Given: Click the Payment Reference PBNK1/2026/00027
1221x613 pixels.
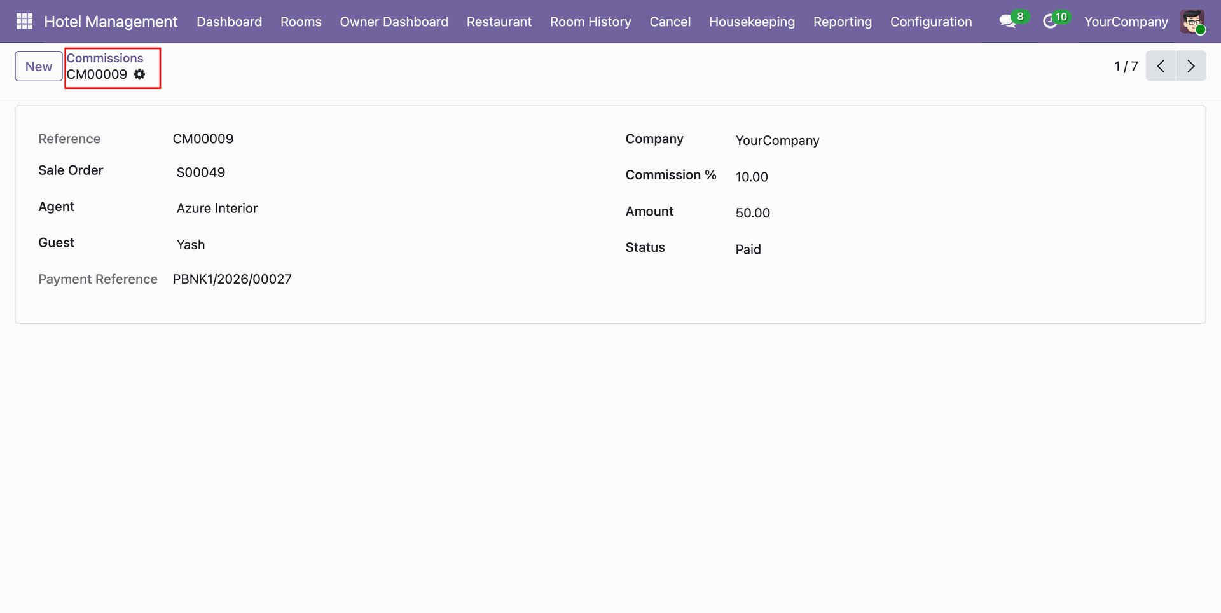Looking at the screenshot, I should coord(232,279).
